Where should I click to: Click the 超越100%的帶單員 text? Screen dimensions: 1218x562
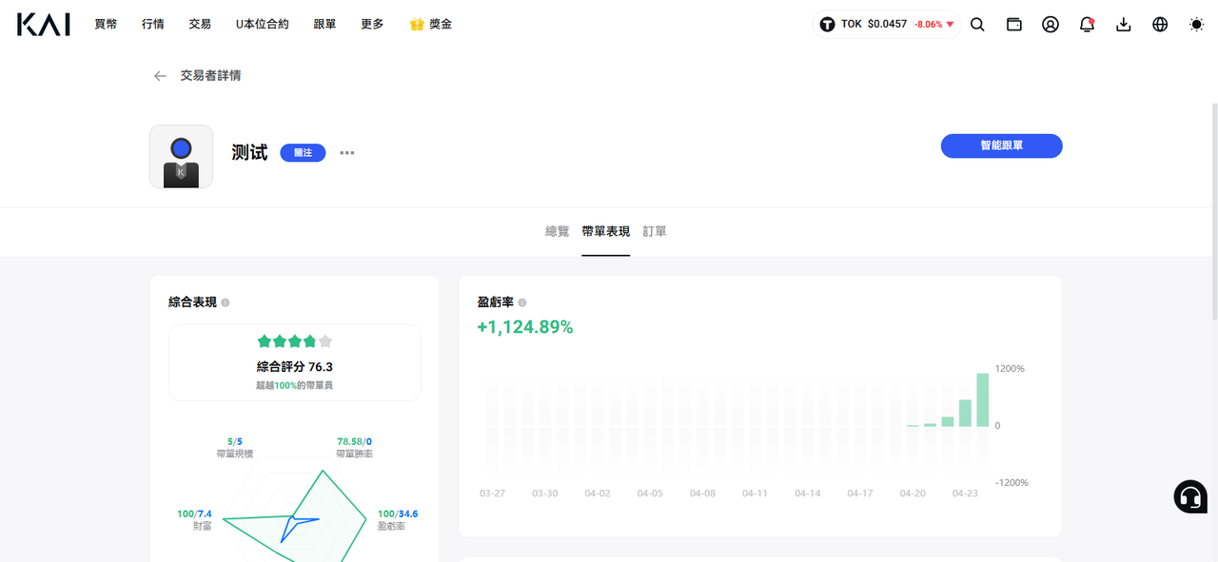coord(294,385)
